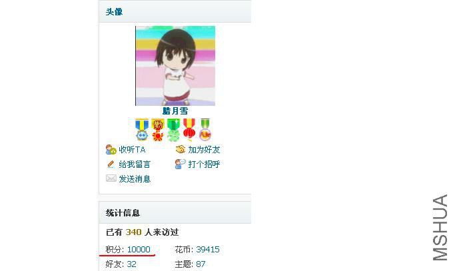Click the green ribbon round medal icon
455x271 pixels.
point(205,130)
